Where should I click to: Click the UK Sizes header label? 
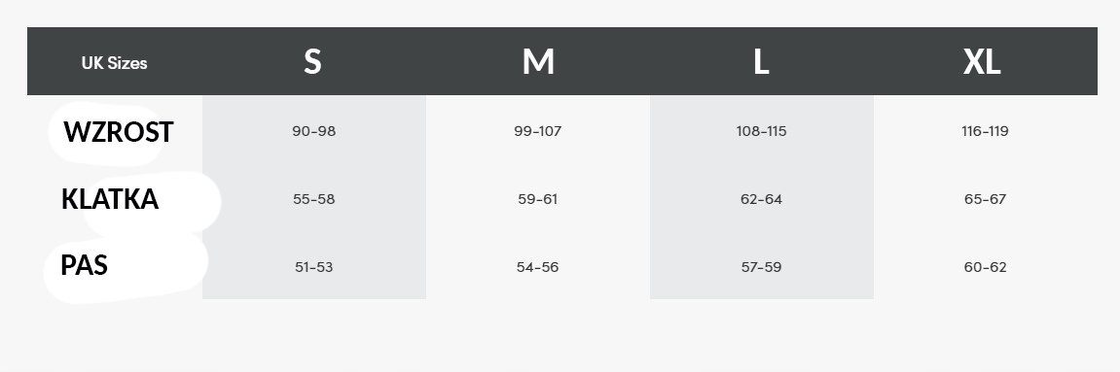[114, 63]
